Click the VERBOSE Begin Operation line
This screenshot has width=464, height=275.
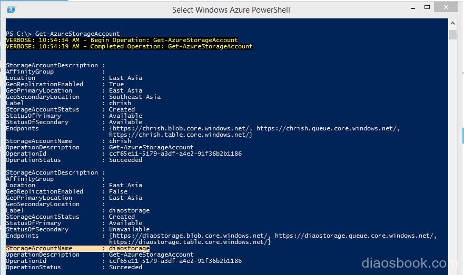(122, 40)
